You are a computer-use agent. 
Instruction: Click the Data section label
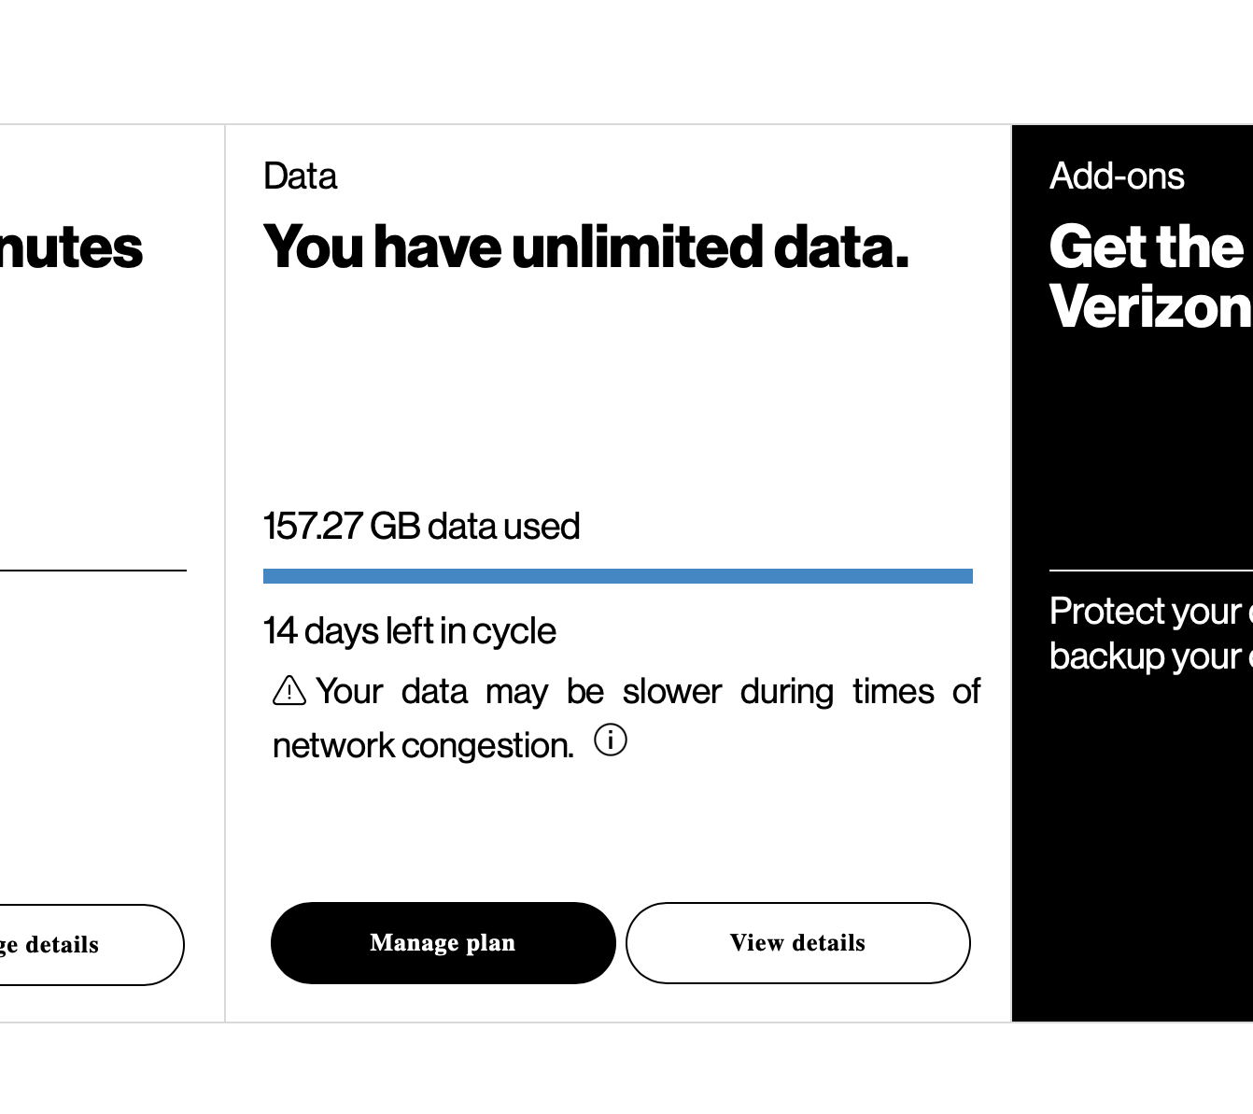click(300, 176)
